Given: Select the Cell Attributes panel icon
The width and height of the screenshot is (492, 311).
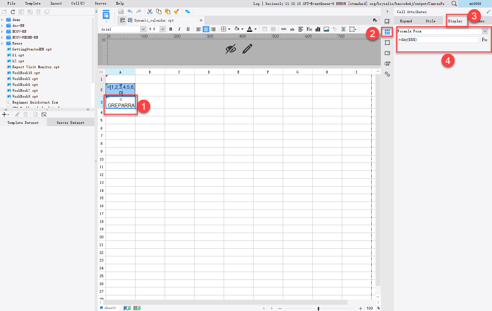Looking at the screenshot, I should pos(387,32).
